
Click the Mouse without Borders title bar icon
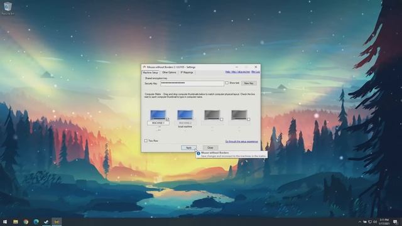click(x=144, y=67)
